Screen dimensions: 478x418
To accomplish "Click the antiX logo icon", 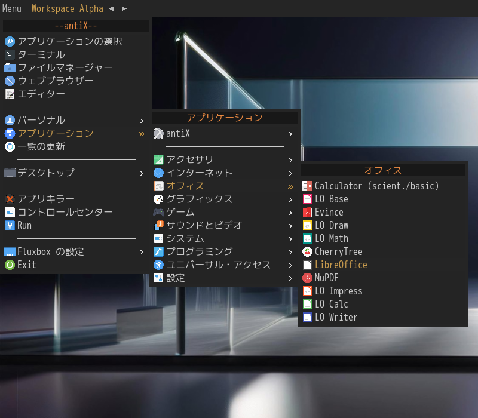I will coord(158,133).
